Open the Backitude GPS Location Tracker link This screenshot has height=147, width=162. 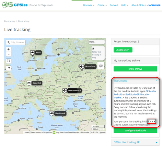132,96
